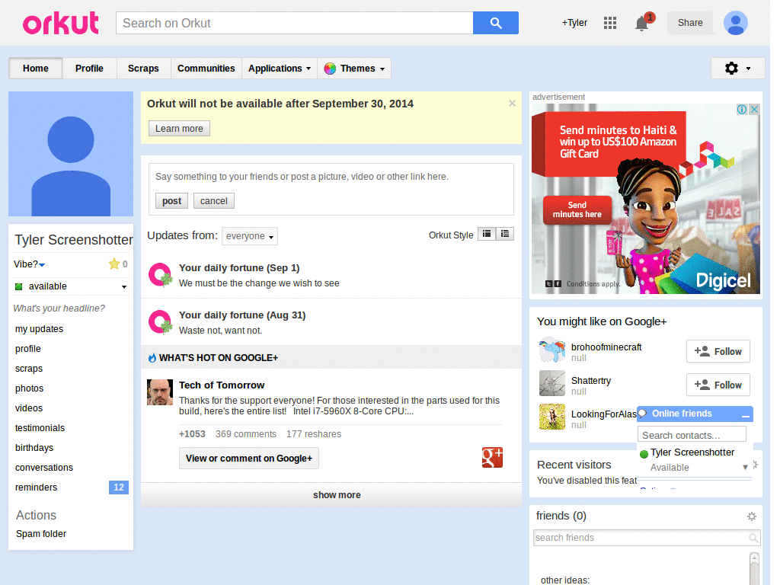Click the post button
Screen dimensions: 780x585
point(171,201)
